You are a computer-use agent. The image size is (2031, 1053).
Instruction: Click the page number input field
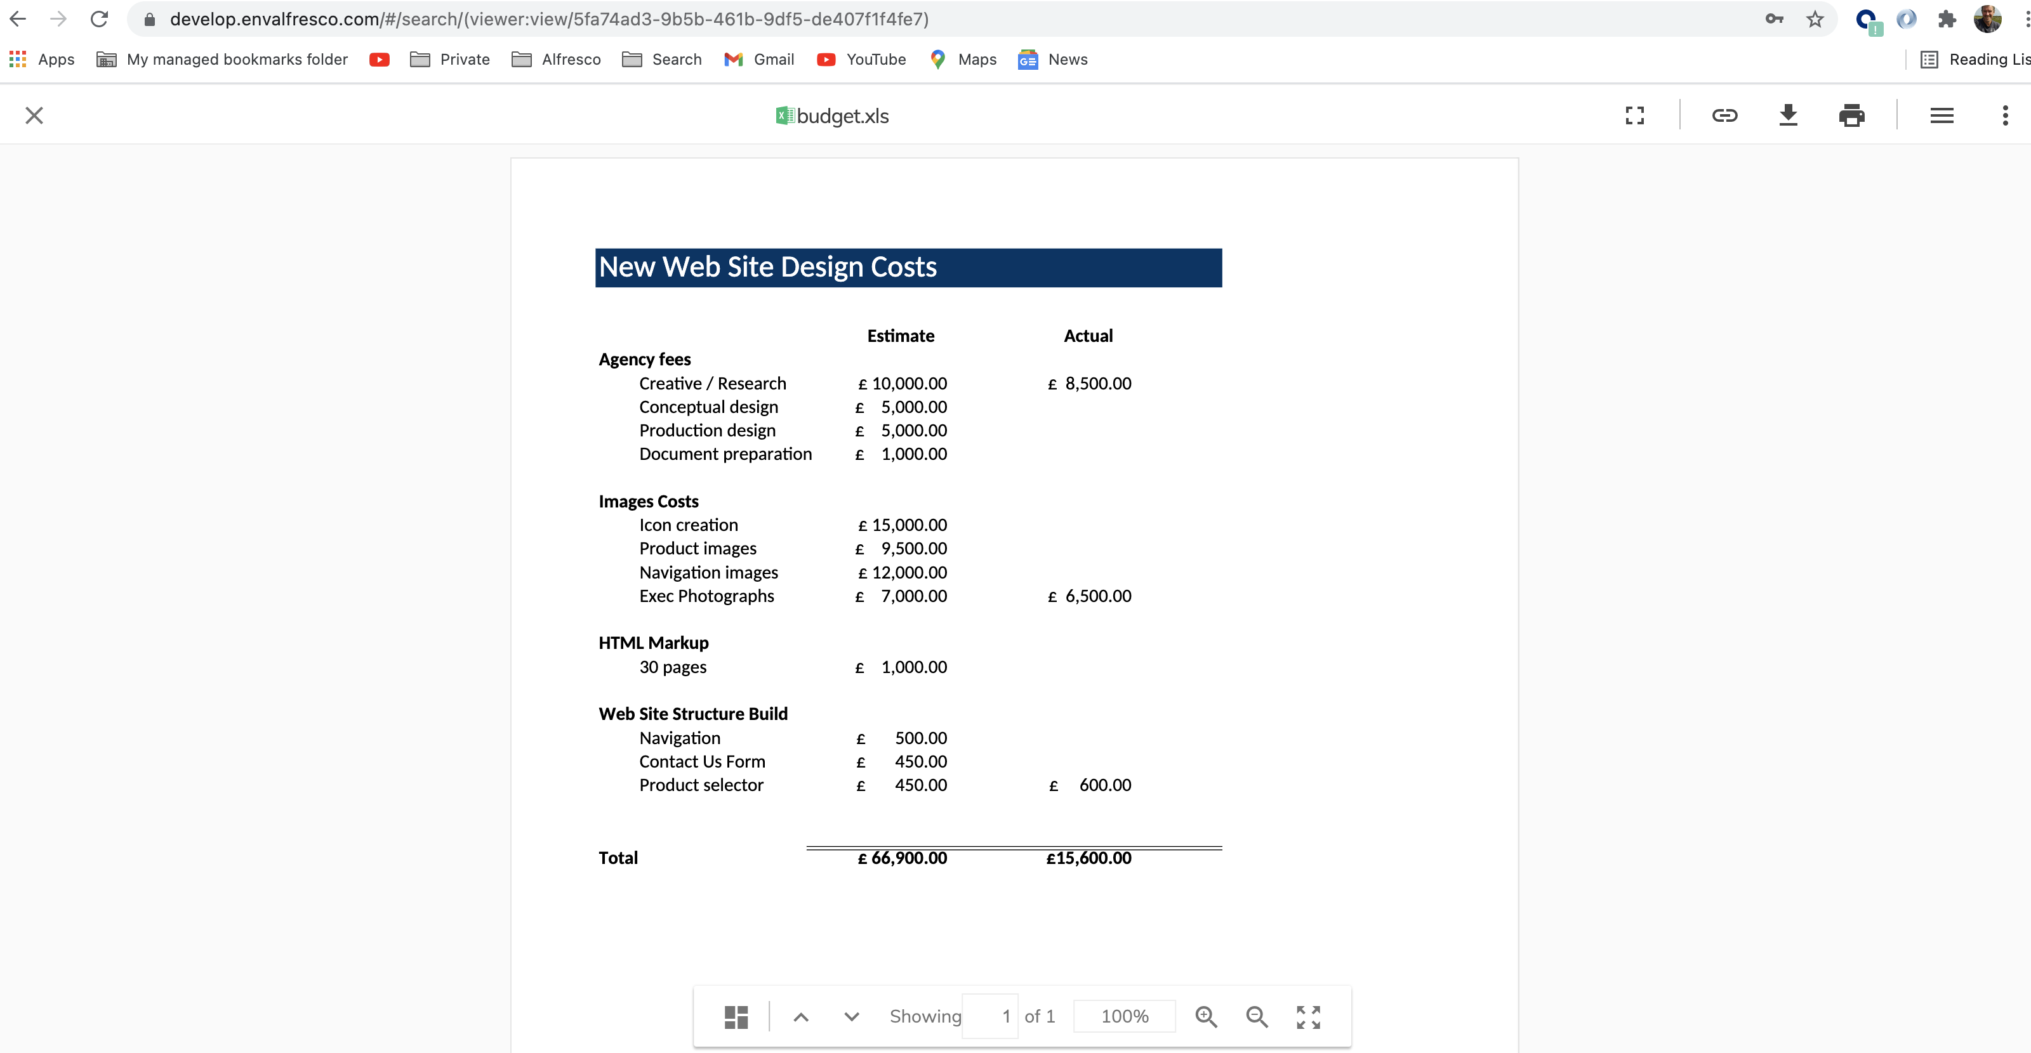point(990,1016)
